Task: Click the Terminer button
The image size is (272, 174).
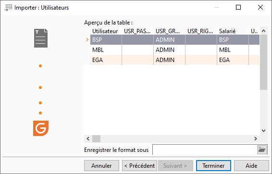Action: [x=213, y=166]
